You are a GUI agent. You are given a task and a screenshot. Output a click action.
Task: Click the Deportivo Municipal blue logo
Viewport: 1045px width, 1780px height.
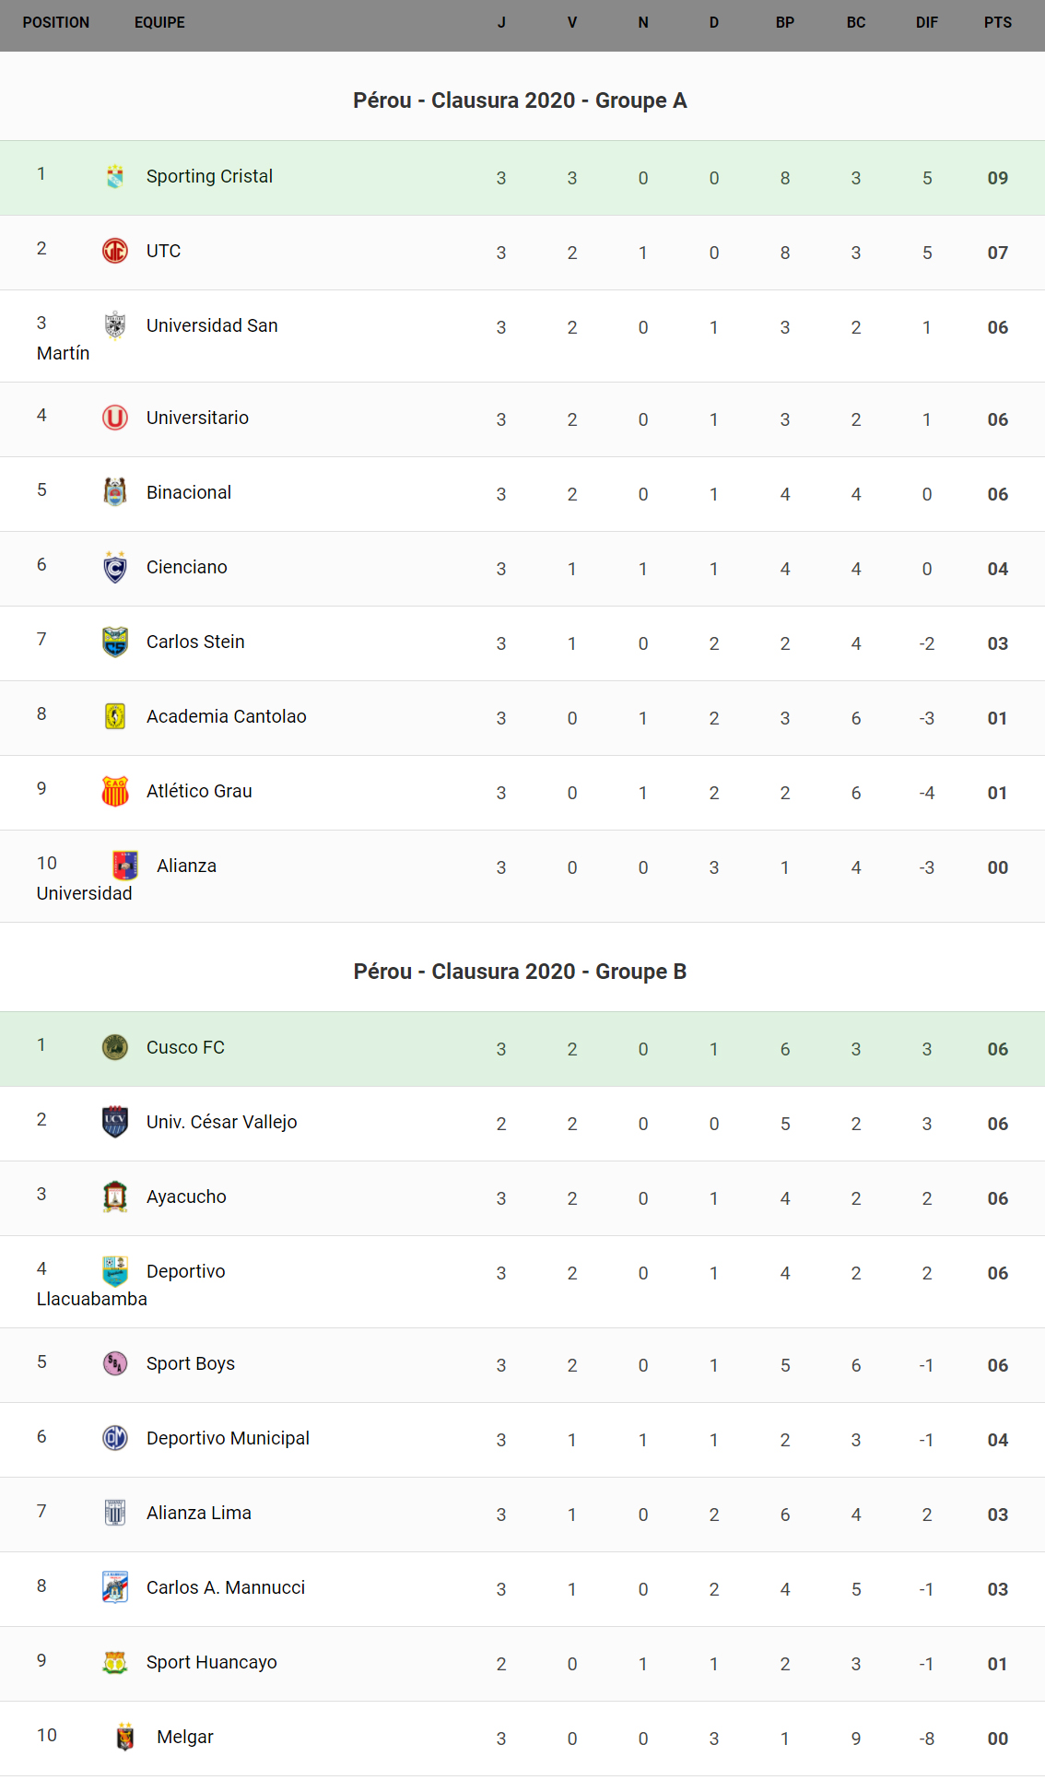114,1438
